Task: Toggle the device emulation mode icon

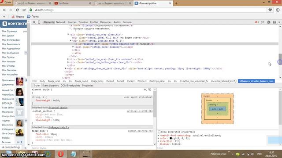Action: 39,22
